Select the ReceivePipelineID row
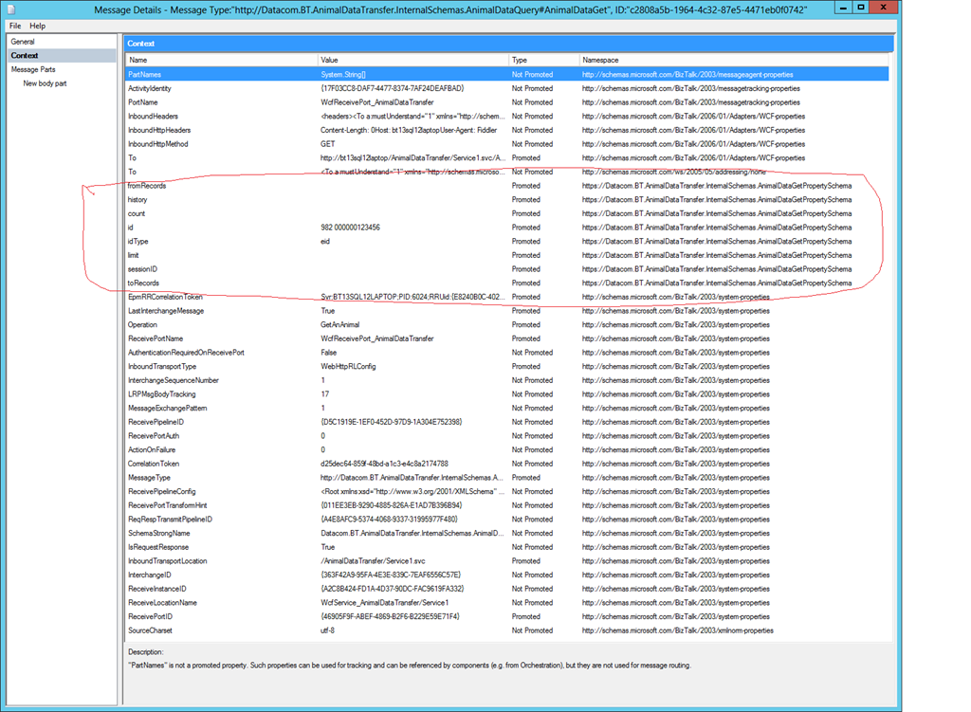The width and height of the screenshot is (971, 712). coord(507,422)
